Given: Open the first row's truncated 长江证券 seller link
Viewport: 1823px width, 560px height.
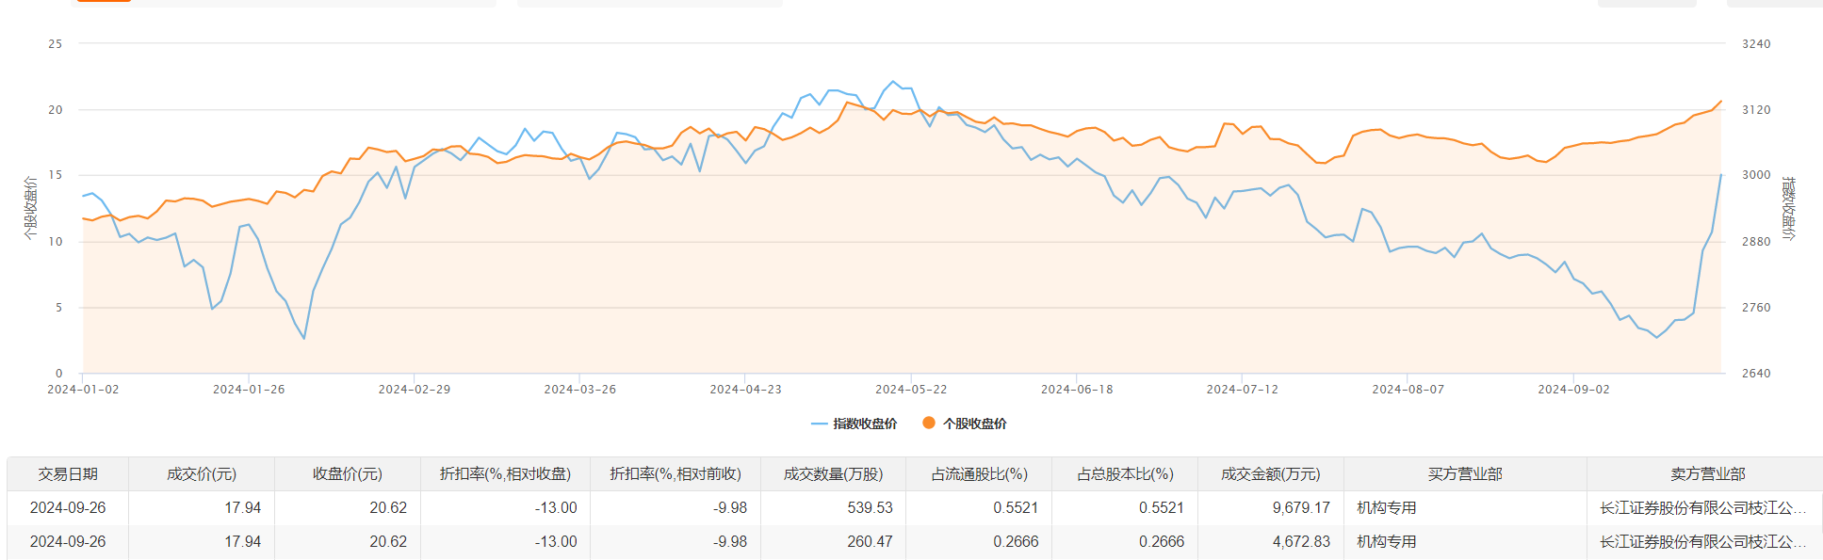Looking at the screenshot, I should click(1702, 508).
